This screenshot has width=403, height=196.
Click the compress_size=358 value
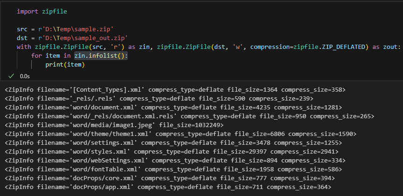pos(312,90)
